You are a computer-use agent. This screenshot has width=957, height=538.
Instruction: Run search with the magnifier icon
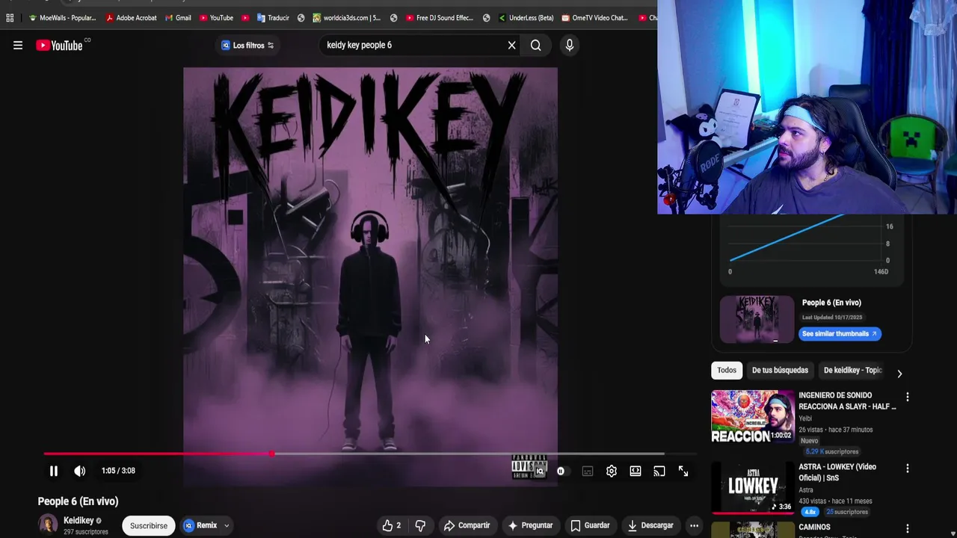pos(535,46)
